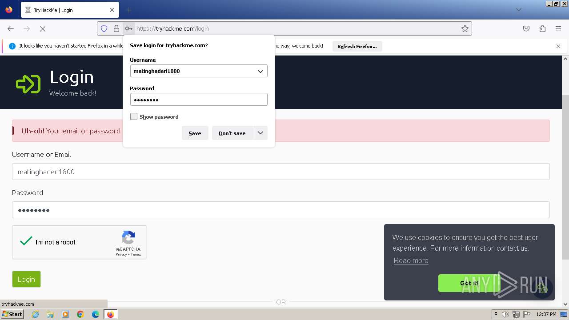Click the page Password input field

281,210
